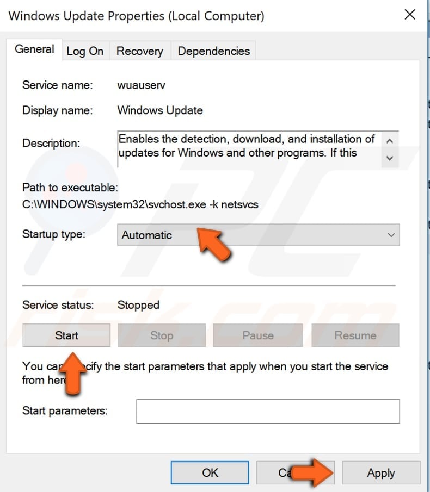Screen dimensions: 430x492
Task: Switch to the Recovery tab
Action: 139,51
